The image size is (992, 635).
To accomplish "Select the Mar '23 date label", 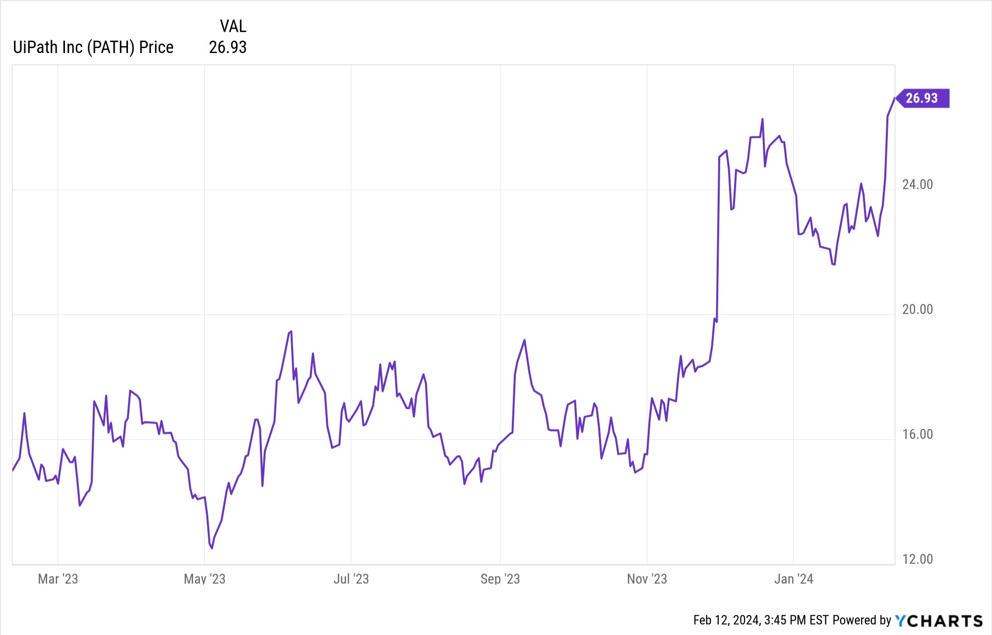I will coord(58,578).
